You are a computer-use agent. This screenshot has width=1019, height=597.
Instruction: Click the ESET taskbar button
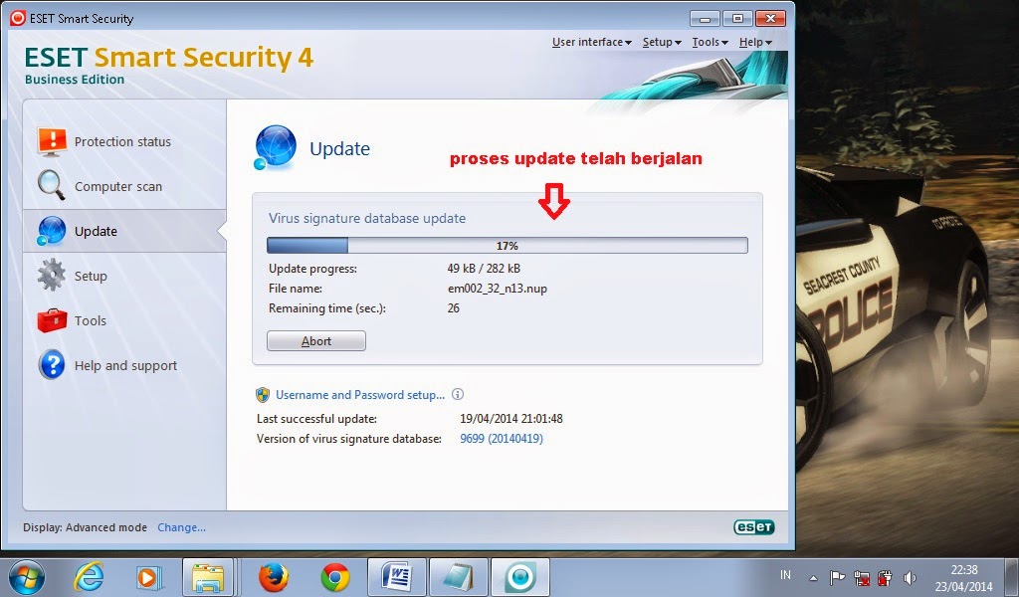[x=519, y=577]
